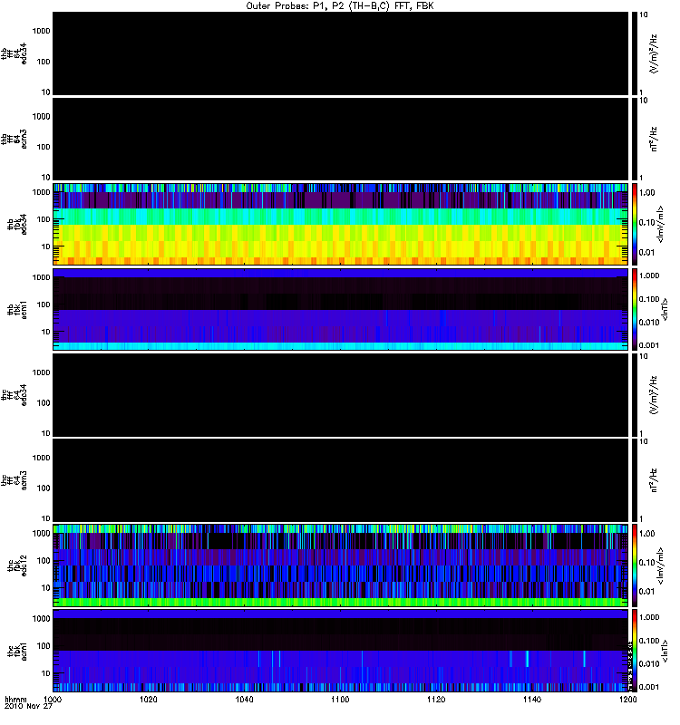This screenshot has width=680, height=725.
Task: Click the thb fbk edc34 rainbow color bar
Action: [634, 224]
